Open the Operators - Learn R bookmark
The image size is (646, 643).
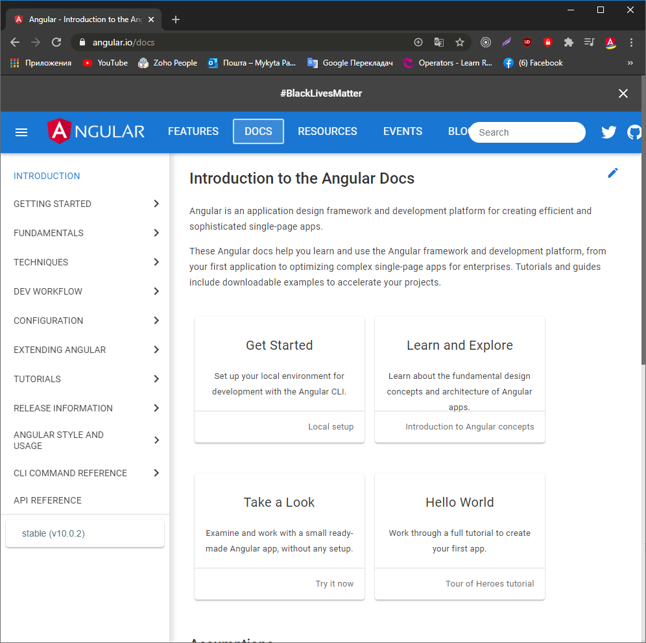[x=448, y=63]
